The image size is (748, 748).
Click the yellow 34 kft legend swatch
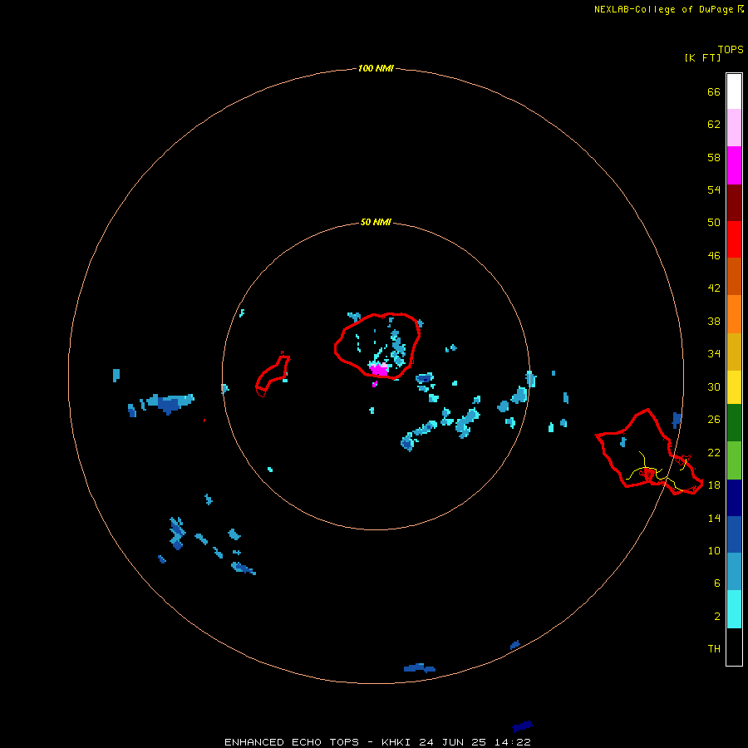[x=734, y=387]
